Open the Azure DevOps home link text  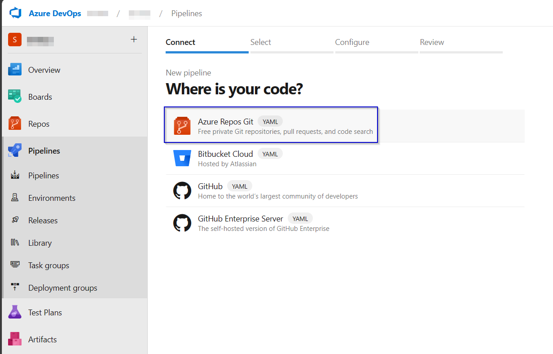(x=55, y=13)
